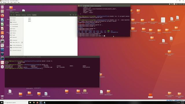Image resolution: width=185 pixels, height=104 pixels.
Task: Open Documents in the Files sidebar
Action: point(16,24)
